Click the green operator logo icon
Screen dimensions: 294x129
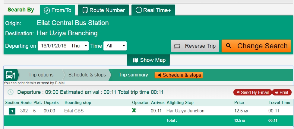134,110
